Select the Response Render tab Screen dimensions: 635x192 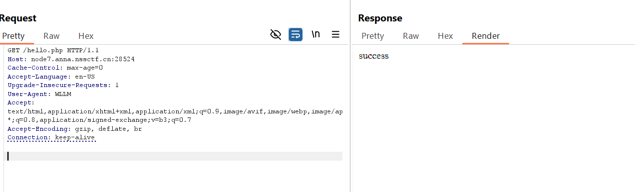point(486,36)
